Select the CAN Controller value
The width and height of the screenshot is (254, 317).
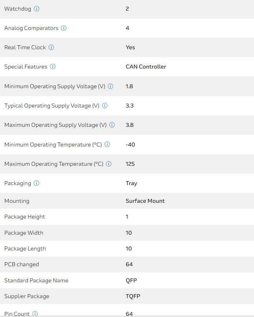[x=146, y=67]
